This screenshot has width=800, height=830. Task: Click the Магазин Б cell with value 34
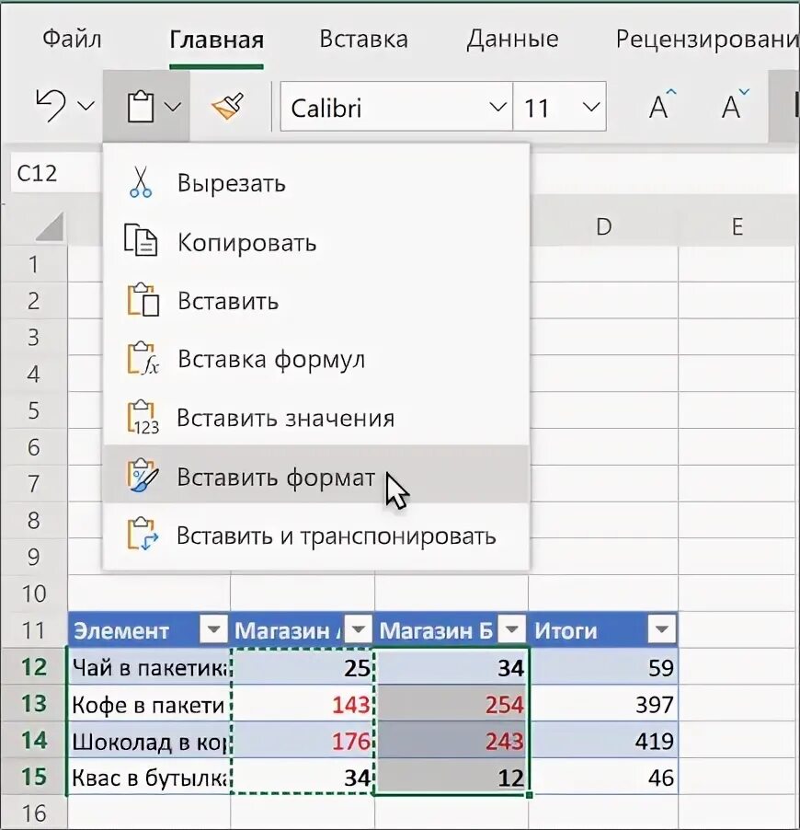point(451,667)
